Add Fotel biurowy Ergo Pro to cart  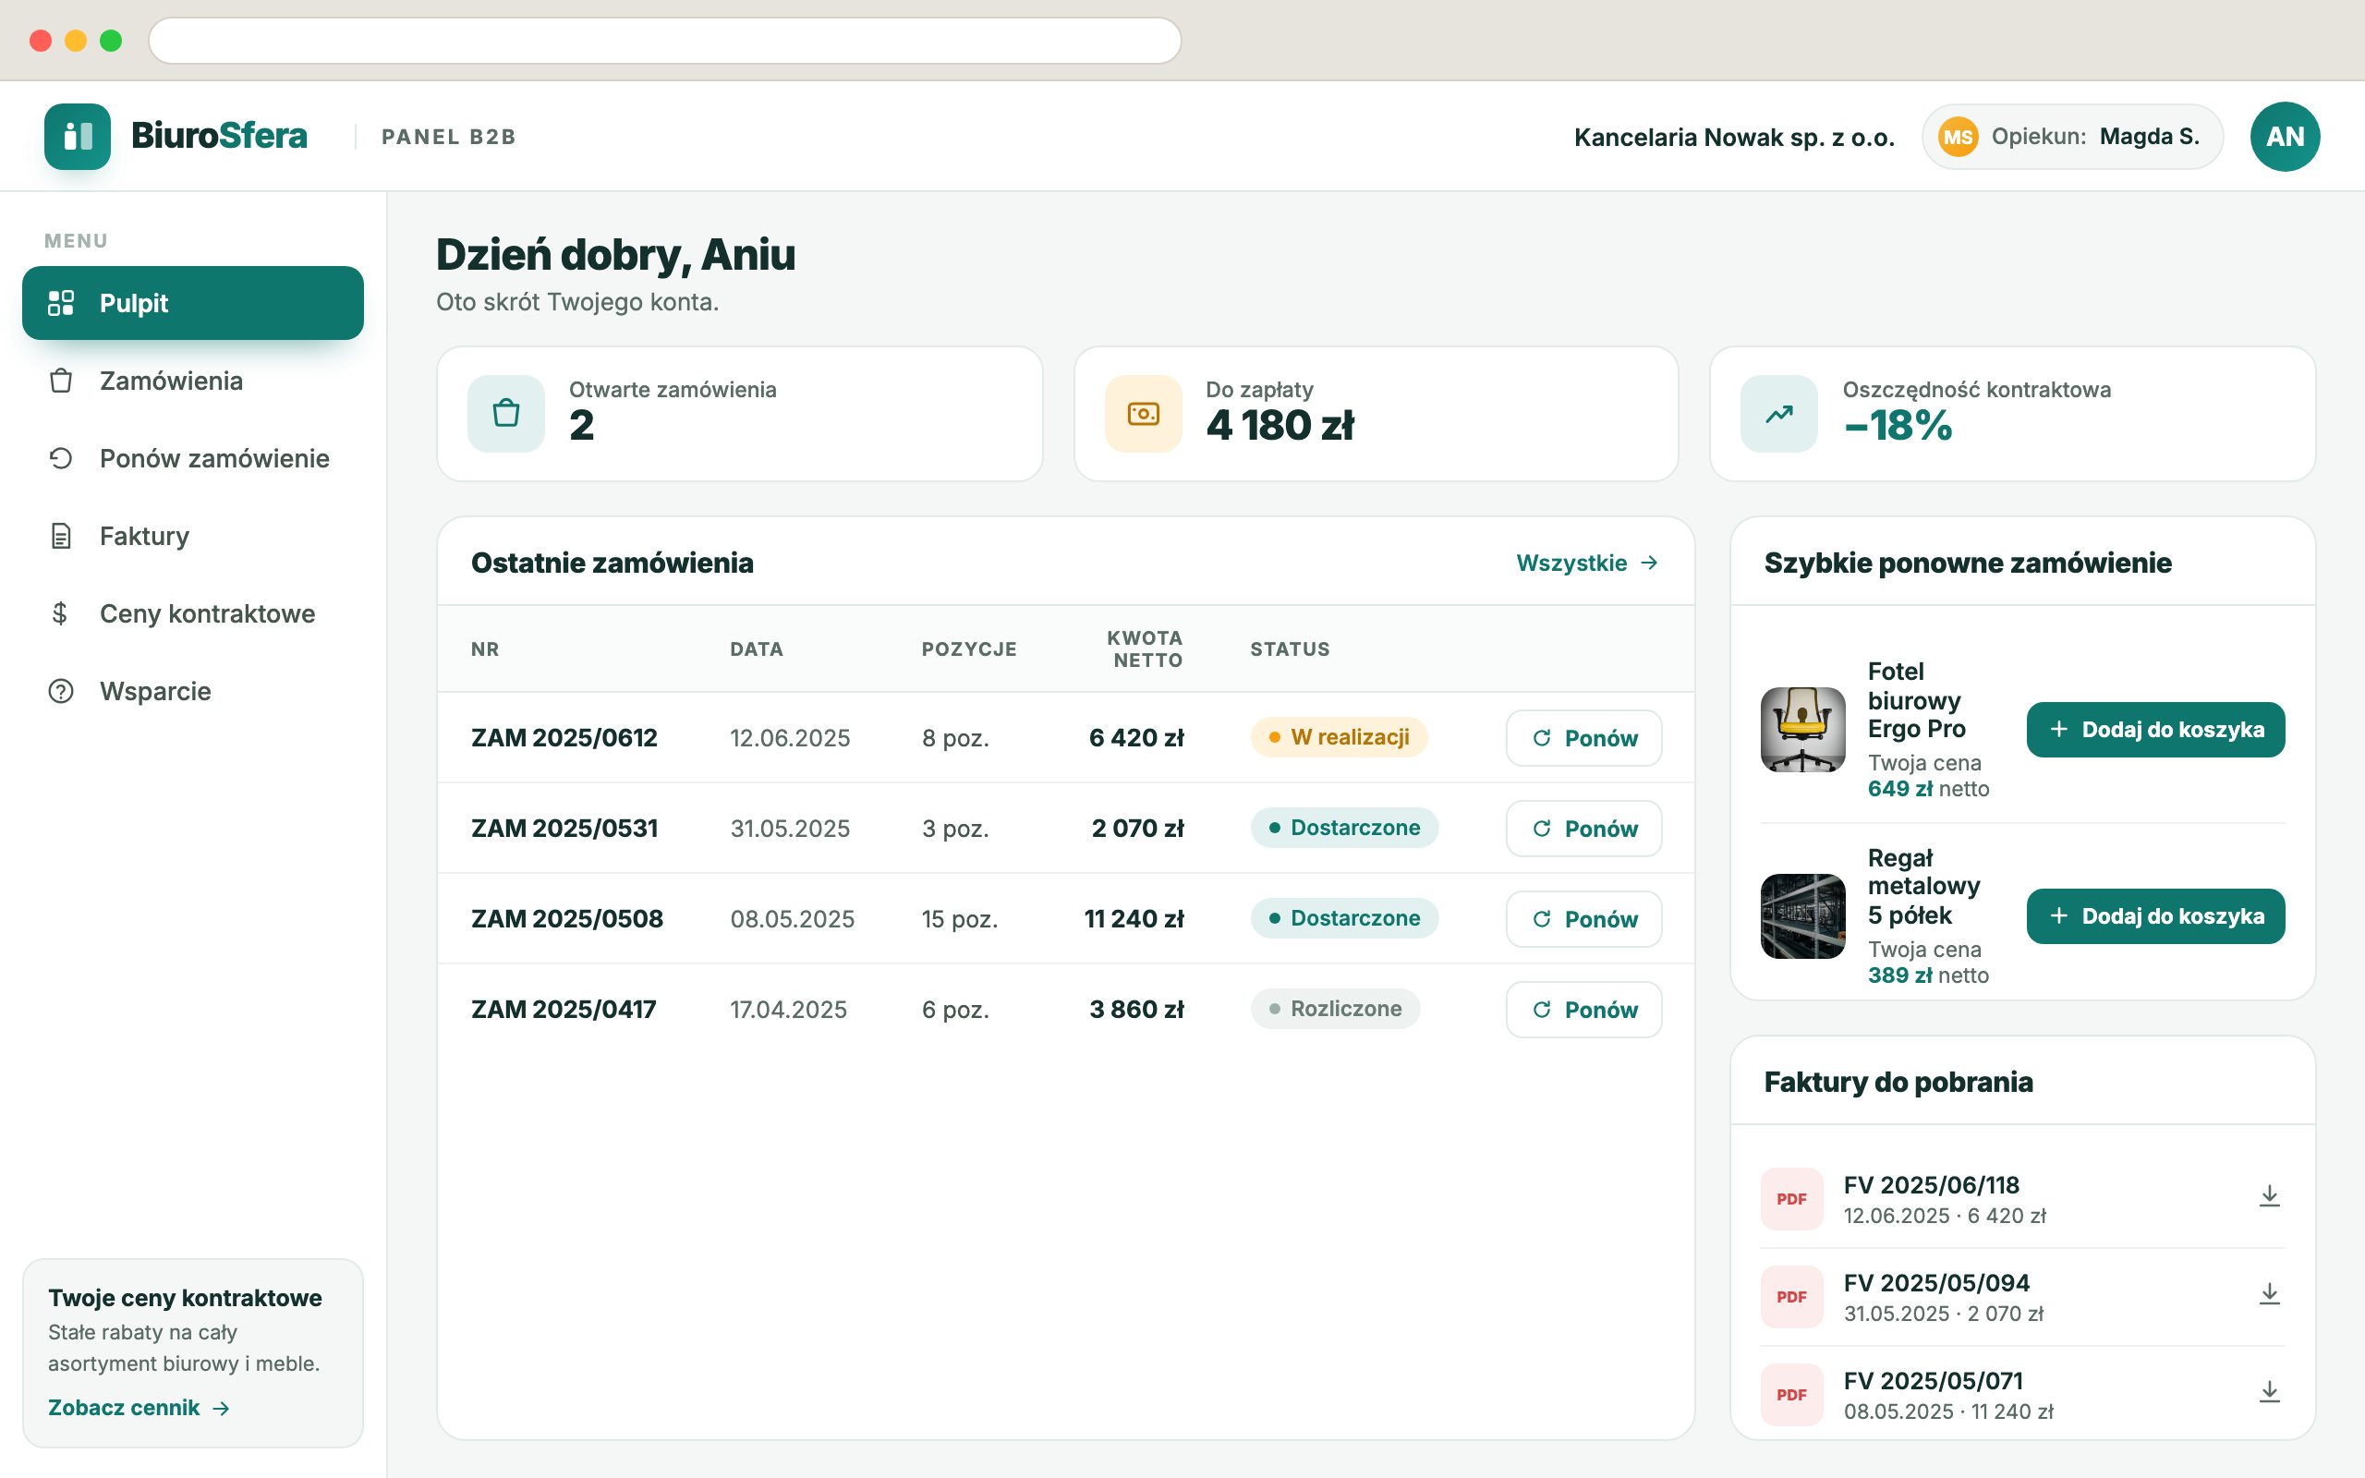click(2155, 729)
